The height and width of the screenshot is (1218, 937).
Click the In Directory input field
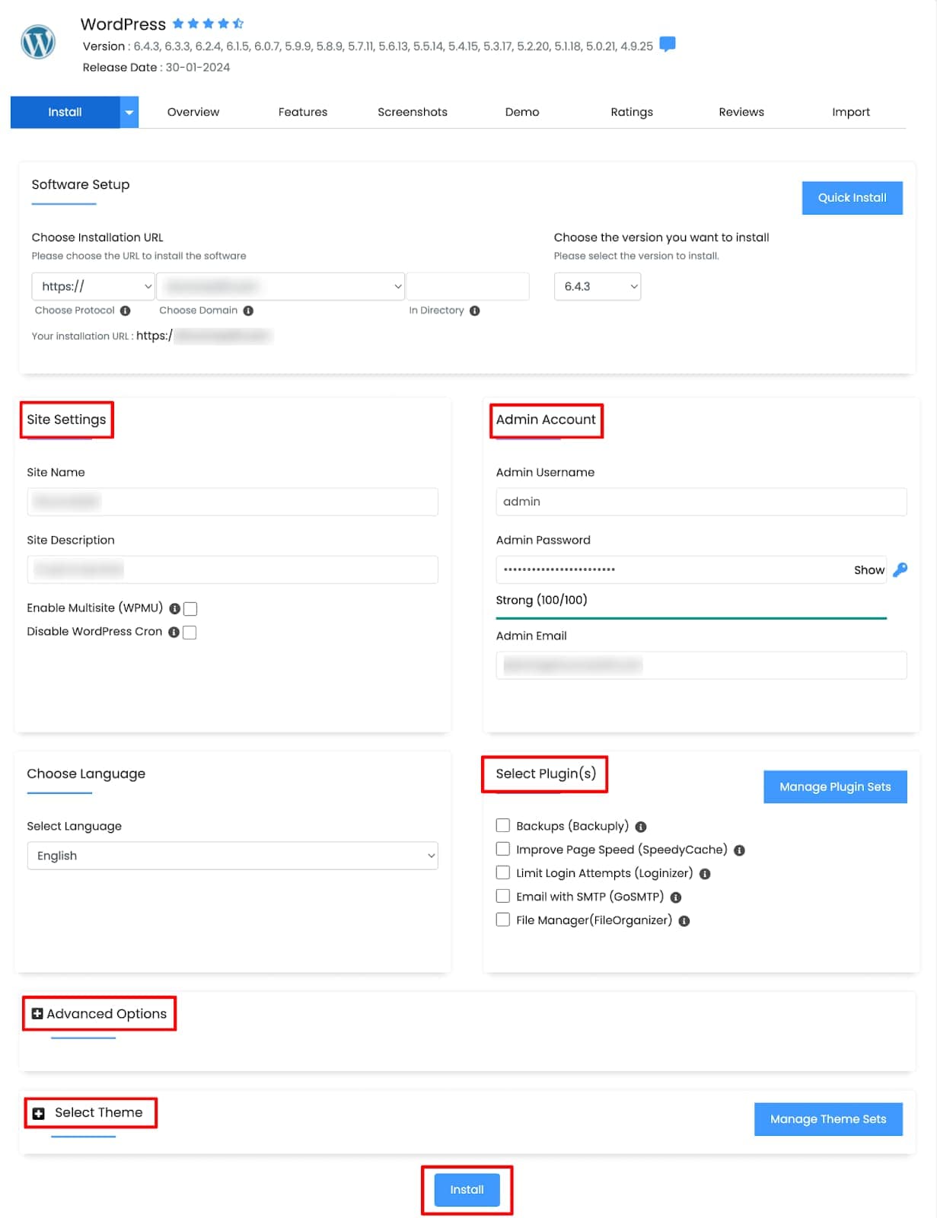click(467, 286)
